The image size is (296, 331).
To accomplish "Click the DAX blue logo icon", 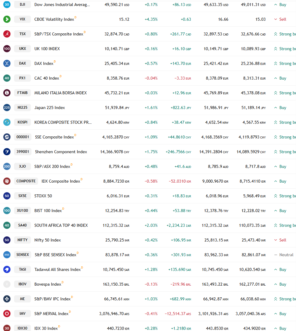I will coord(7,63).
